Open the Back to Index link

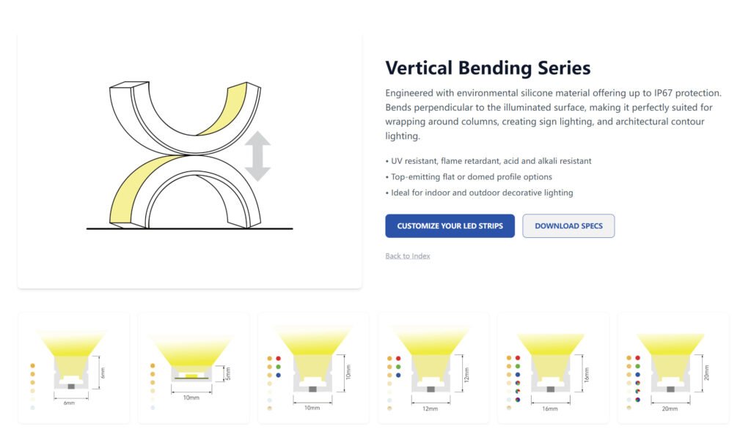[x=407, y=255]
